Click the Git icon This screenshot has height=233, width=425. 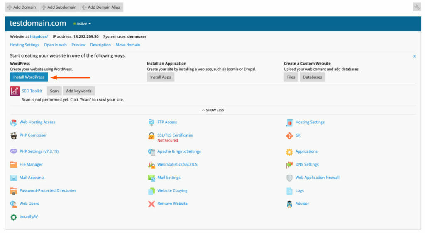pyautogui.click(x=289, y=135)
